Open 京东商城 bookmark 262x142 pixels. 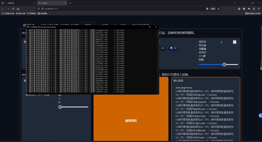(x=42, y=13)
